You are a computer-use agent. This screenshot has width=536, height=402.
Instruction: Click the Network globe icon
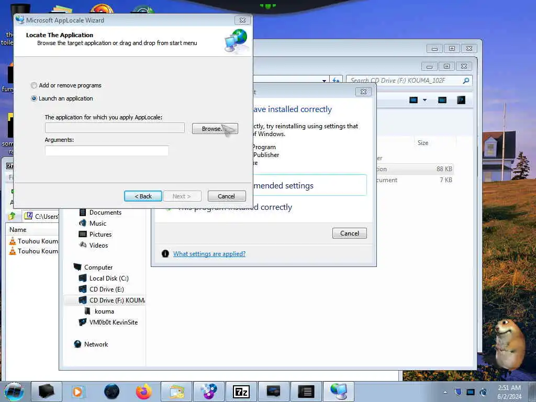click(77, 344)
